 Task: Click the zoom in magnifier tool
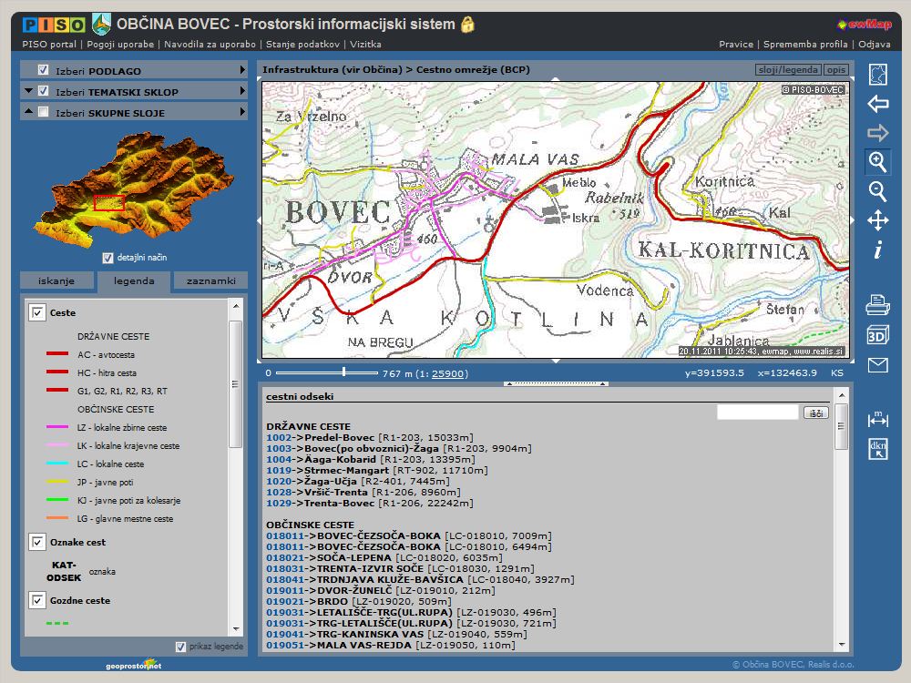[877, 162]
